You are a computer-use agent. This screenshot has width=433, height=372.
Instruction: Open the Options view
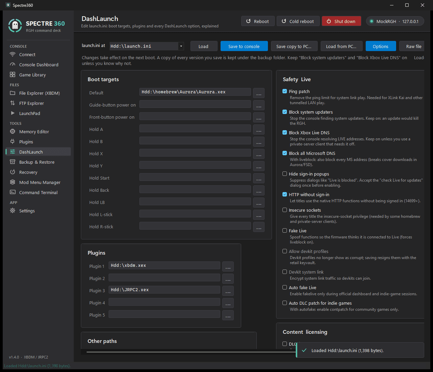click(381, 46)
